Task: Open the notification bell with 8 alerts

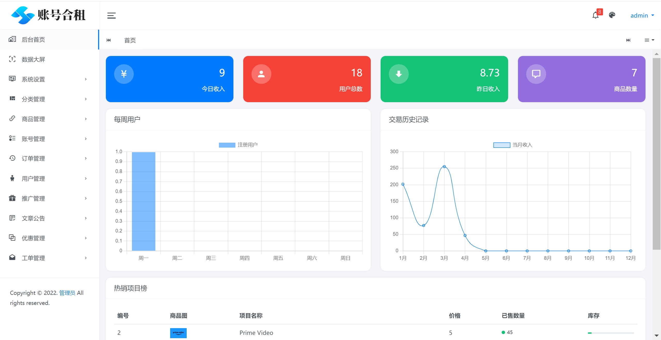Action: [596, 15]
